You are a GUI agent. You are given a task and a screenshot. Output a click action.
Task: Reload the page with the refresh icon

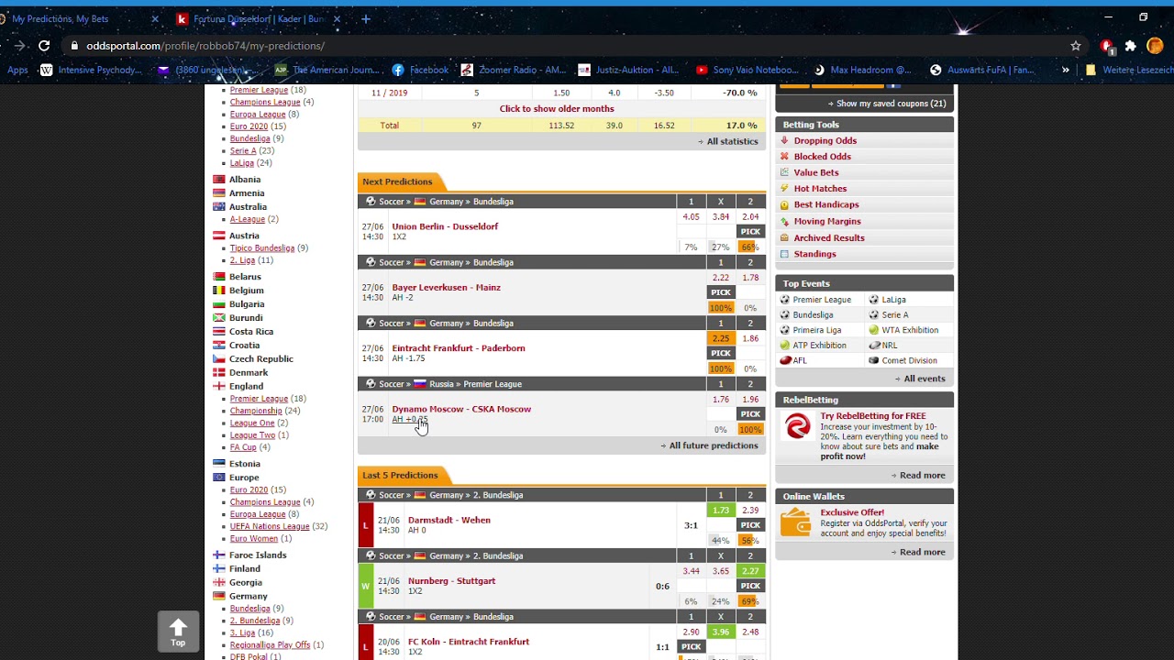point(43,45)
